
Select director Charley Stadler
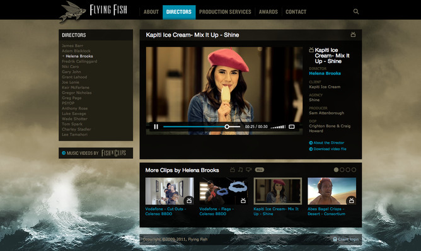point(76,129)
